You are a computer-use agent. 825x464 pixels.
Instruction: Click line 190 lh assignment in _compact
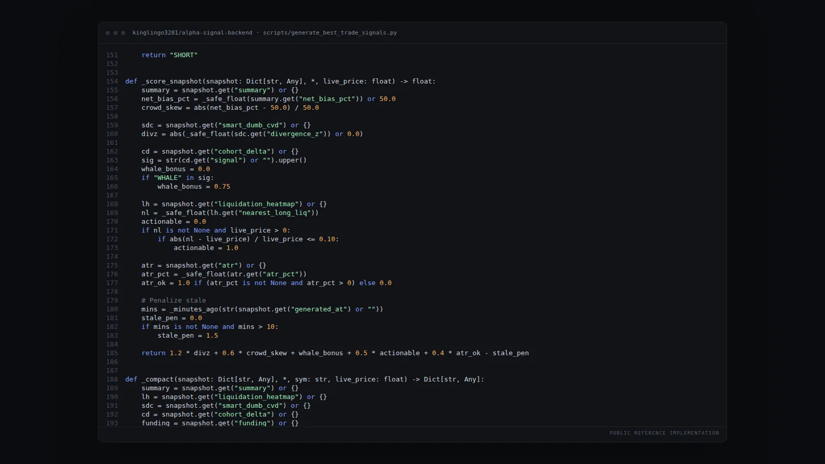point(234,397)
